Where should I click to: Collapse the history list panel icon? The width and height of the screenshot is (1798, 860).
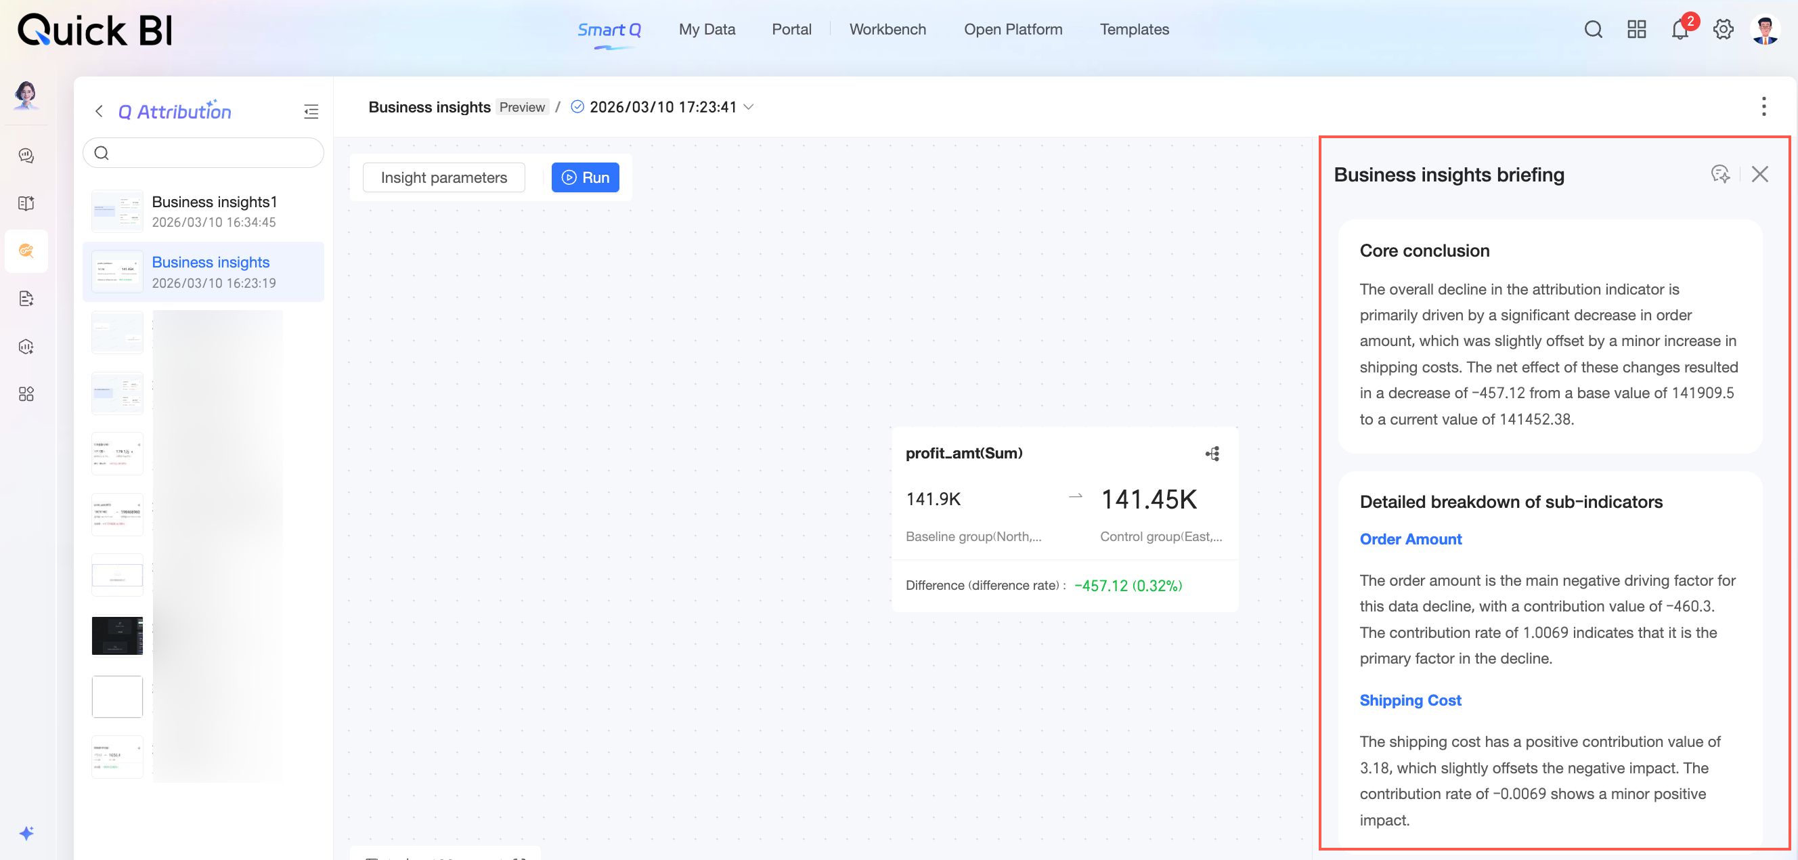311,111
